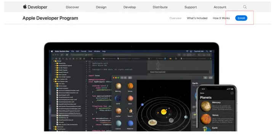Screen dimensions: 276x139
Task: Click the Apple Developer Program title
Action: click(50, 18)
